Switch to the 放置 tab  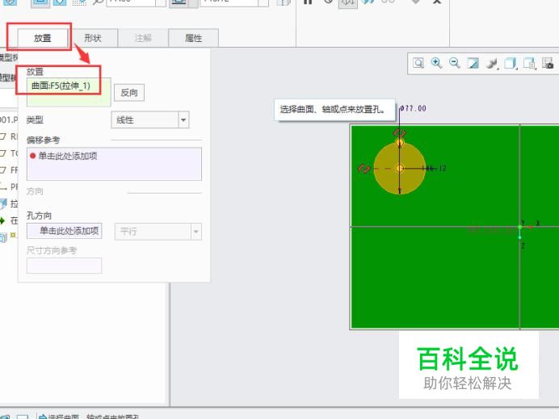43,38
